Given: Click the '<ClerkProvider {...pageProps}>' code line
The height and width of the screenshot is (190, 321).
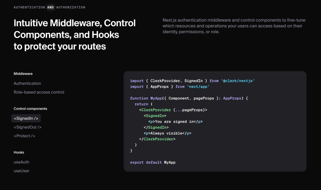Looking at the screenshot, I should coord(173,110).
